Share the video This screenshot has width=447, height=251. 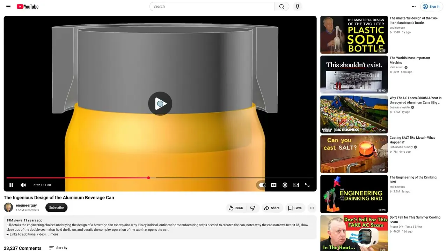(x=272, y=208)
